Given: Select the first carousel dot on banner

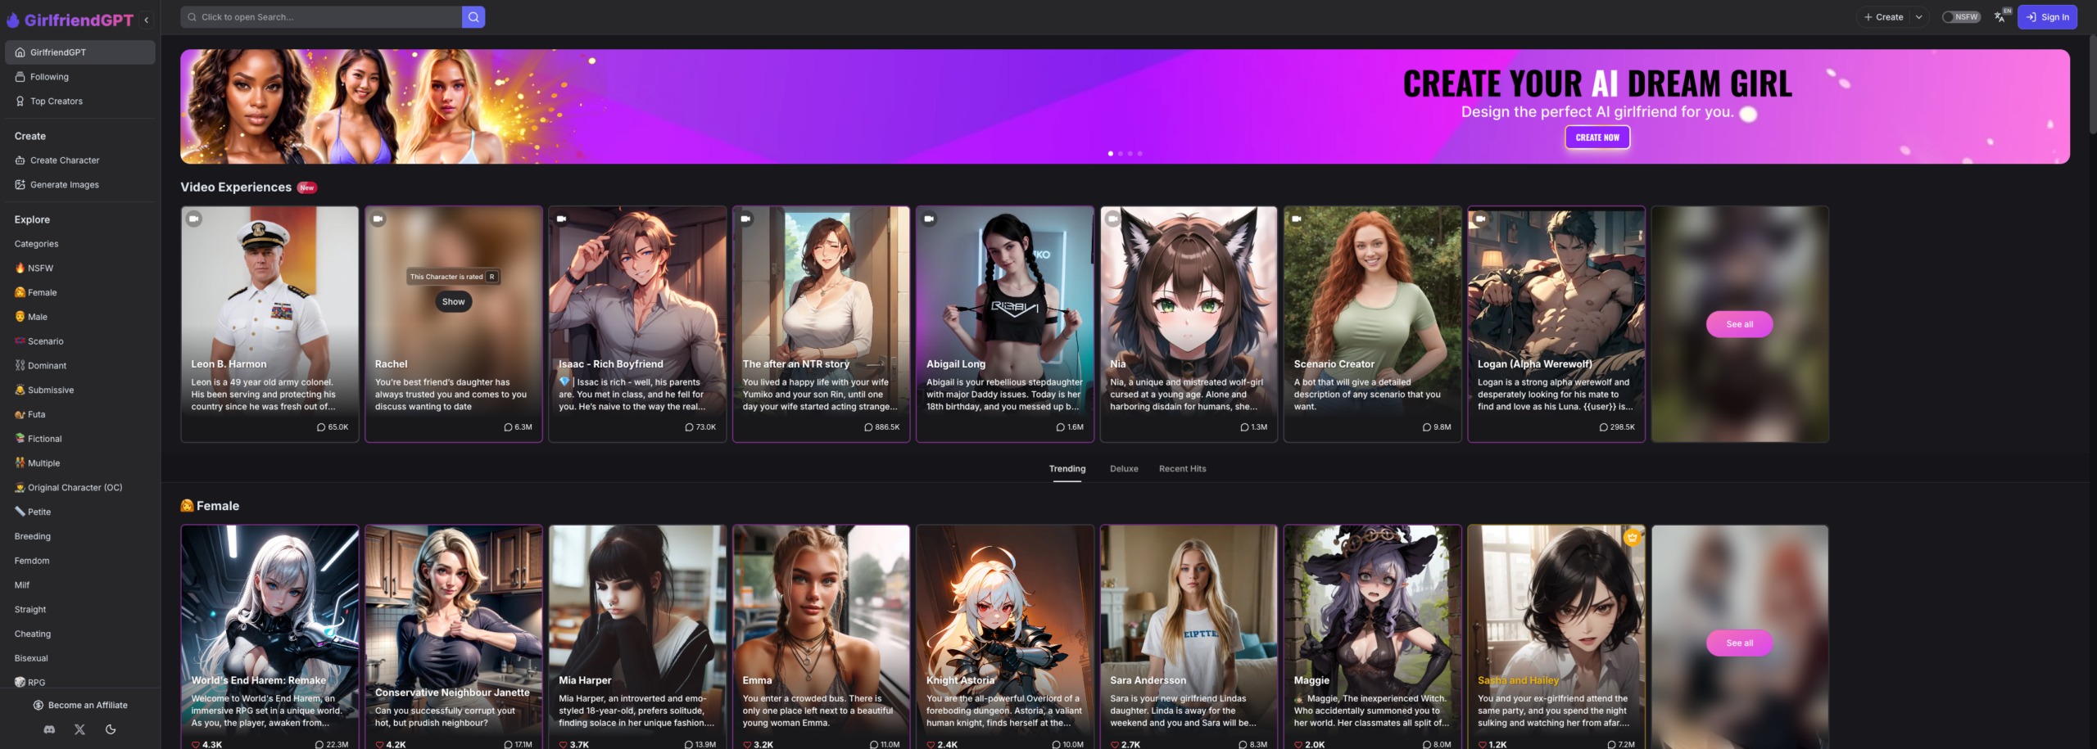Looking at the screenshot, I should point(1110,154).
